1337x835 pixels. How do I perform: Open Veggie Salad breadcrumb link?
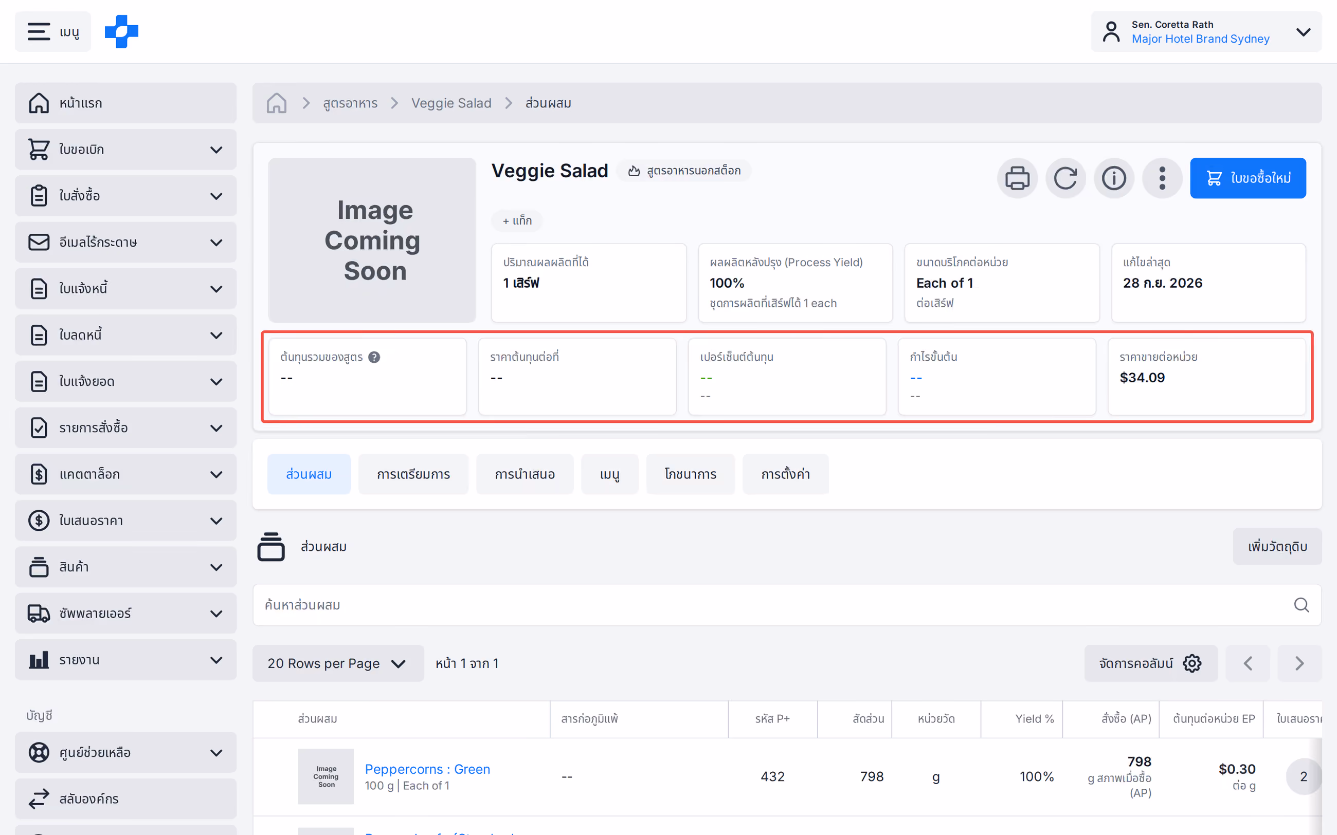[x=451, y=103]
